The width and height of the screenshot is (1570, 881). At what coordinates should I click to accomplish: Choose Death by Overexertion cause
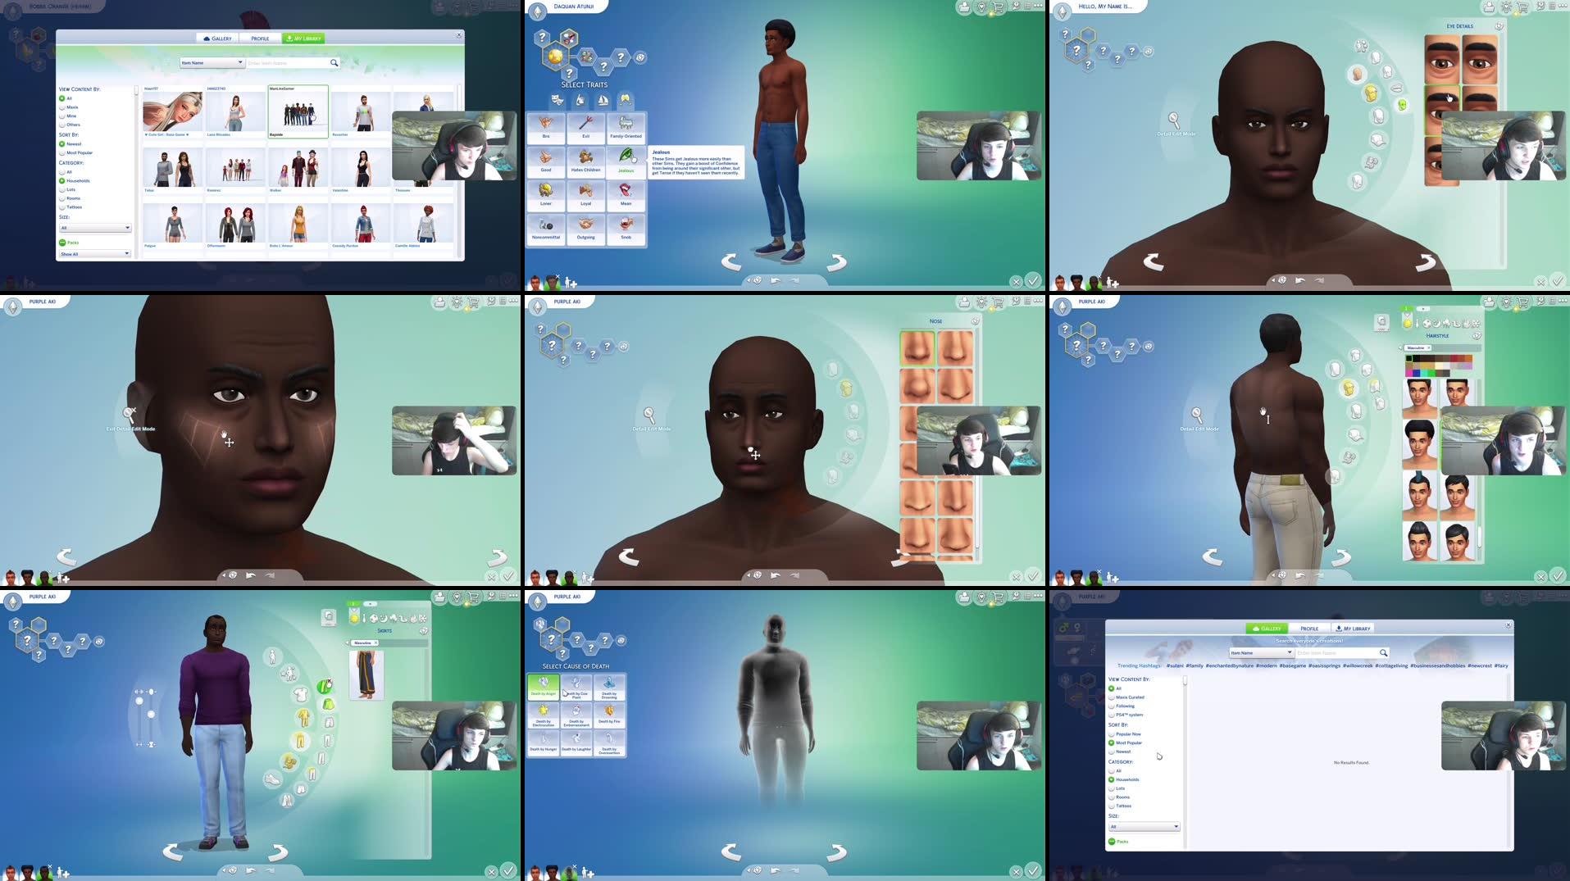point(609,742)
